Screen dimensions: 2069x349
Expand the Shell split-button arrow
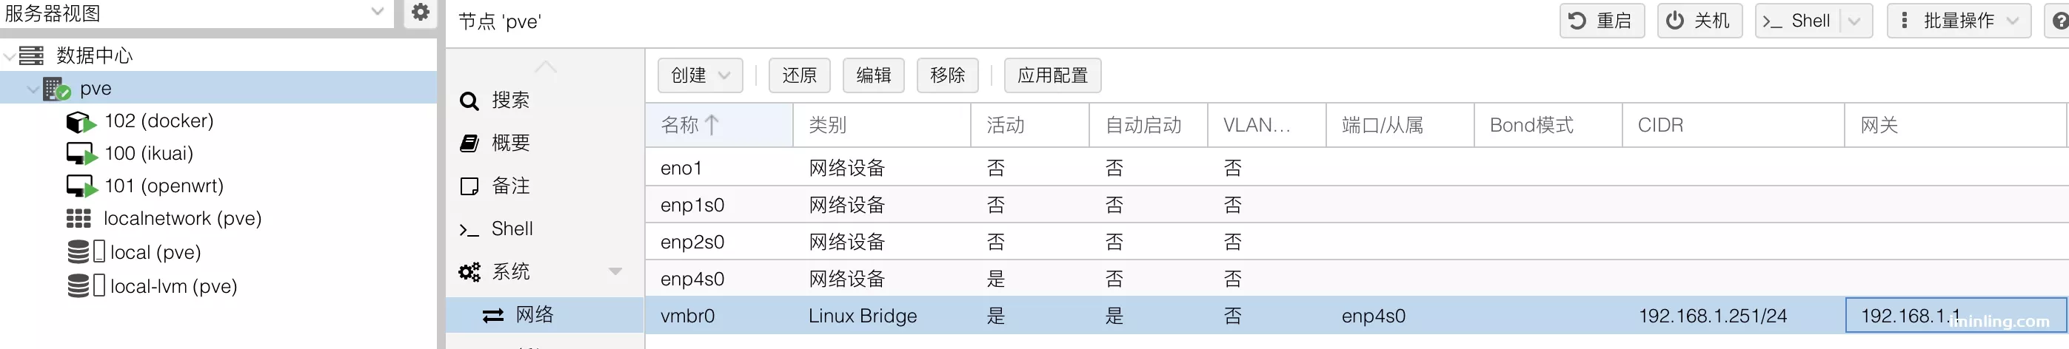tap(1854, 21)
